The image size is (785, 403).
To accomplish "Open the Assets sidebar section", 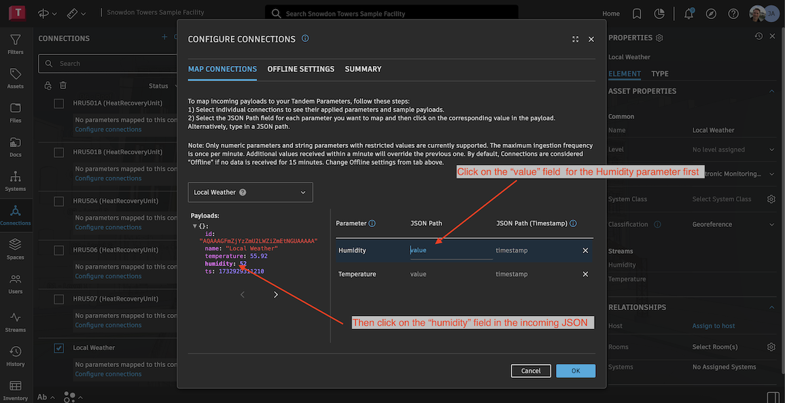I will [x=15, y=78].
